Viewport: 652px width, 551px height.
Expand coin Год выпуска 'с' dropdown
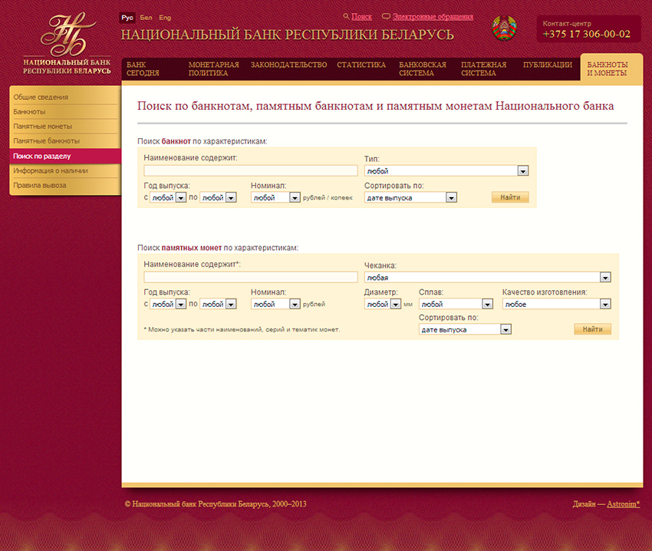pos(168,304)
